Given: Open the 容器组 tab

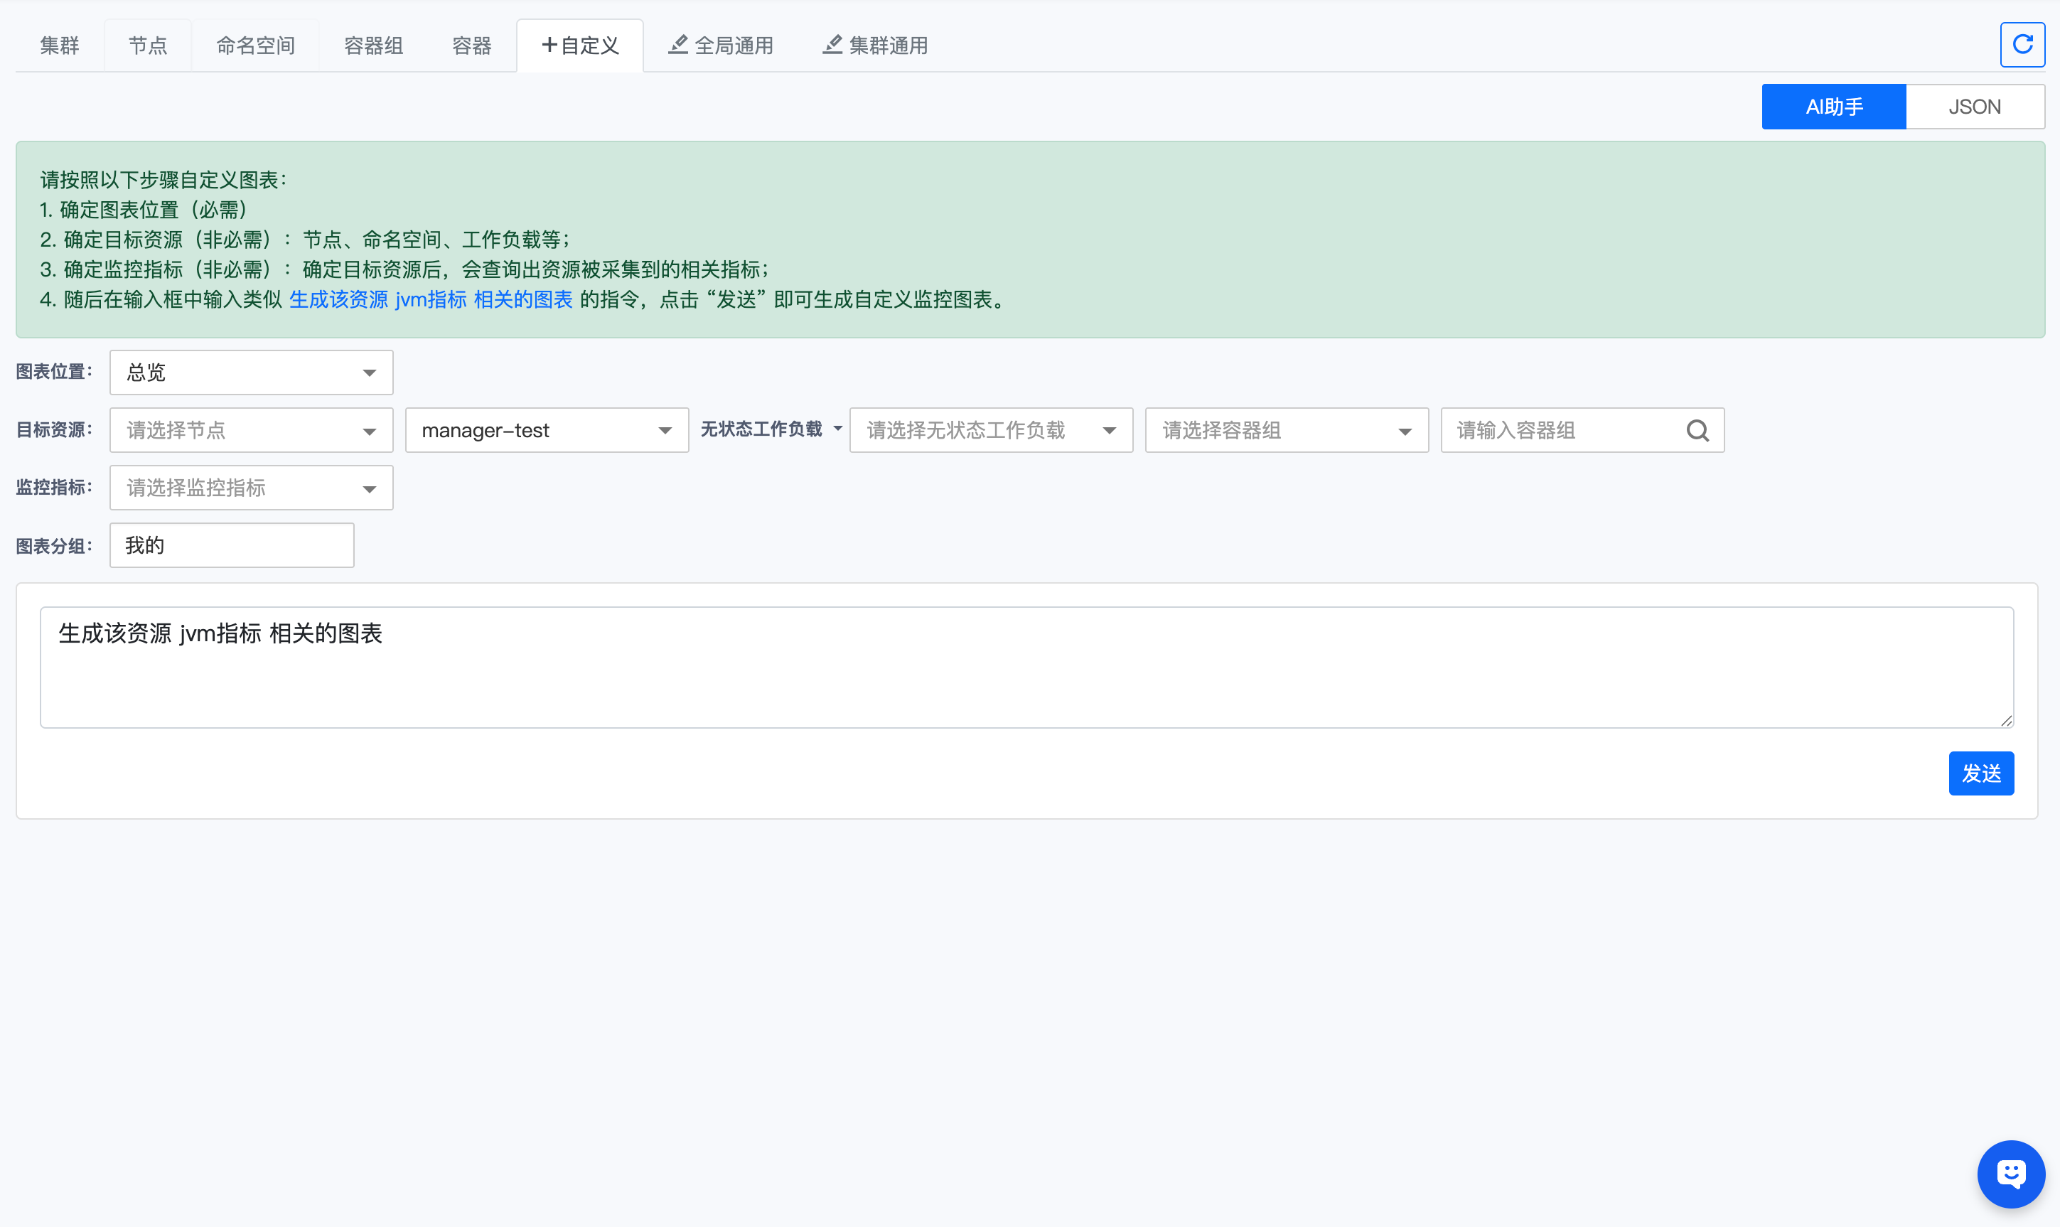Looking at the screenshot, I should click(372, 45).
